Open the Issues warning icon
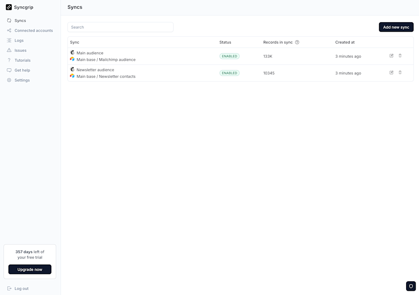 9,50
